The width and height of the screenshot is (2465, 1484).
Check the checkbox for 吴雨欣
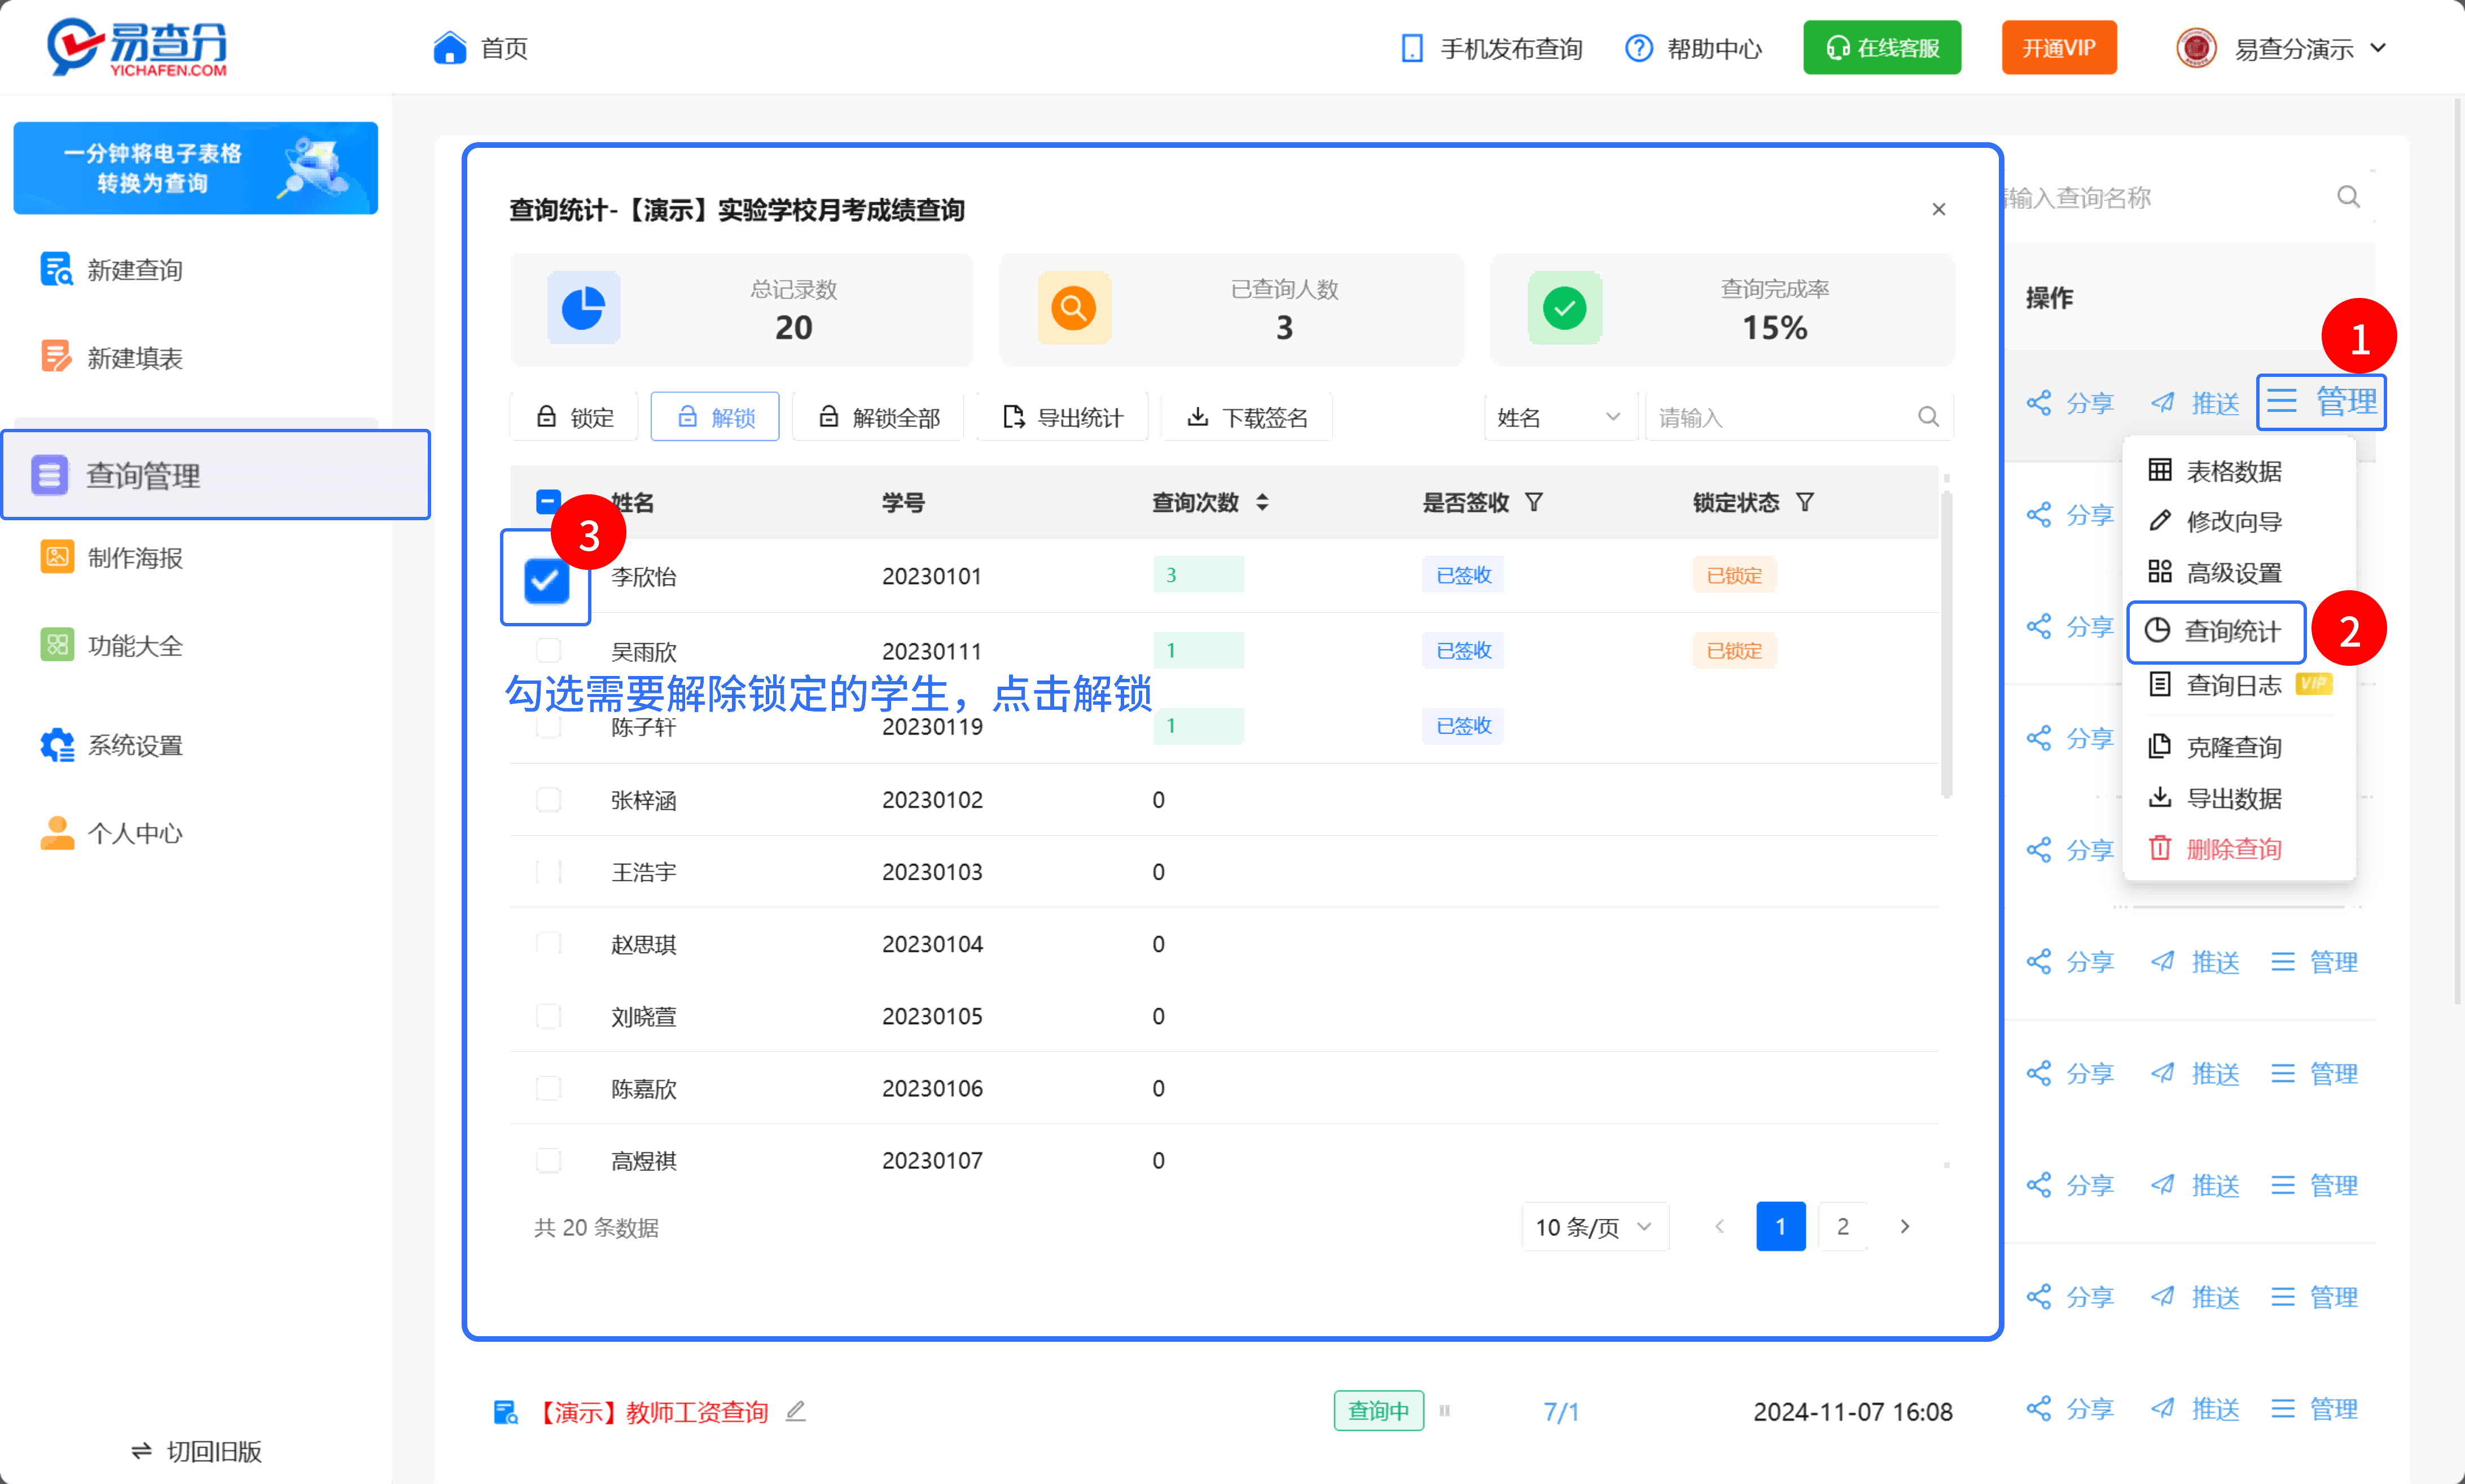(x=548, y=650)
